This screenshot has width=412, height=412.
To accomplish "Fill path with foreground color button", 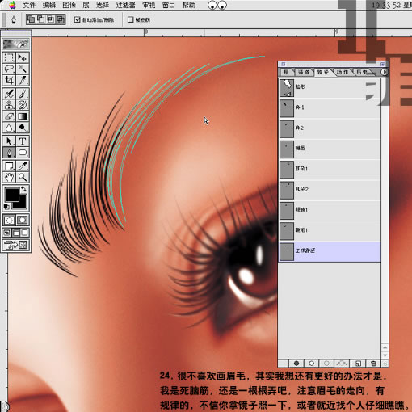I will pyautogui.click(x=296, y=364).
